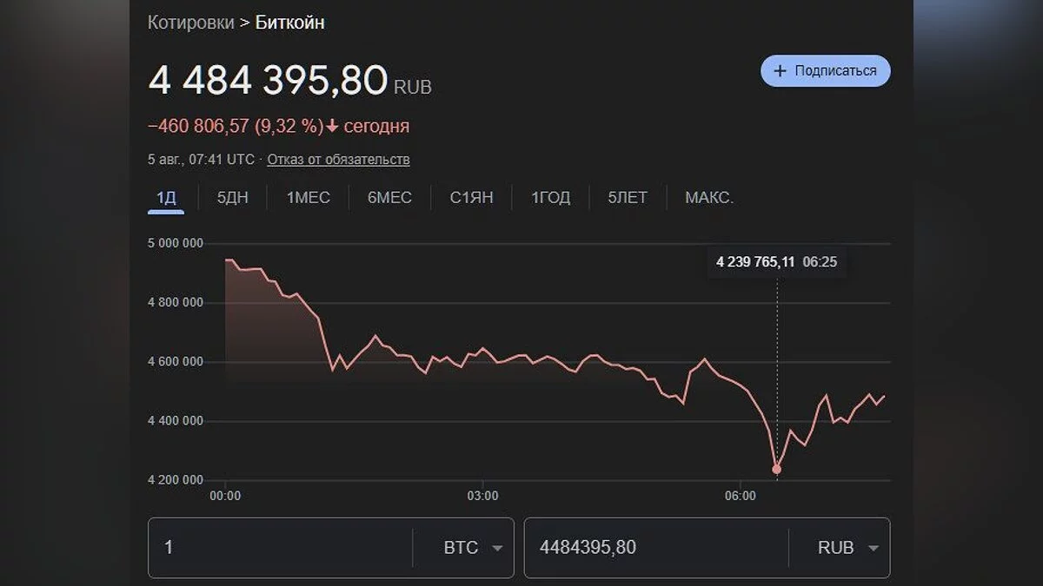Click the BTC amount input field
Viewport: 1043px width, 586px height.
click(278, 548)
